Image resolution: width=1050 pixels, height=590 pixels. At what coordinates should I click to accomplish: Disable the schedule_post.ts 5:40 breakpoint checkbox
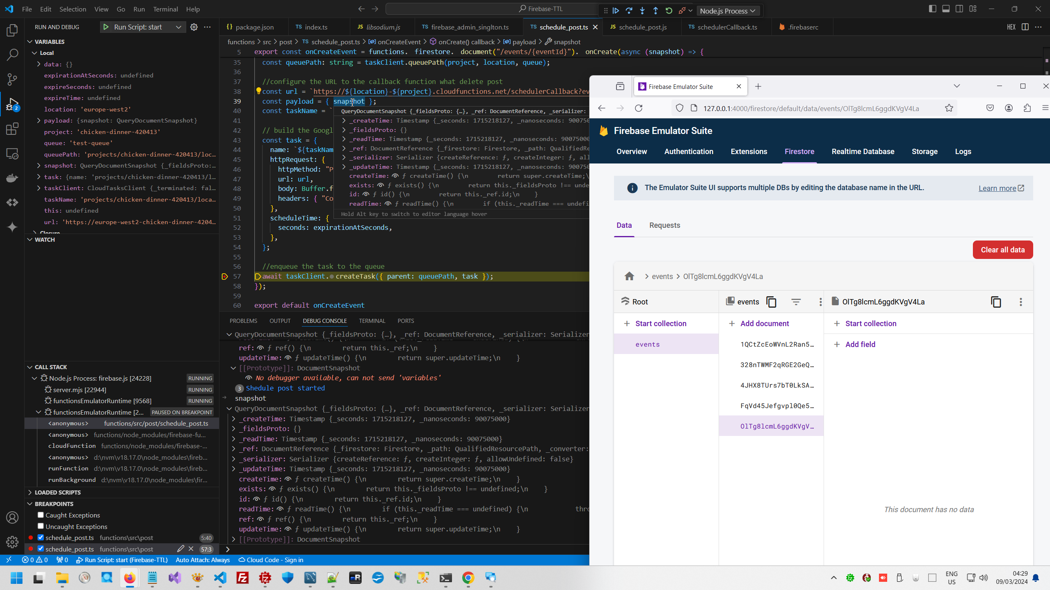click(41, 538)
